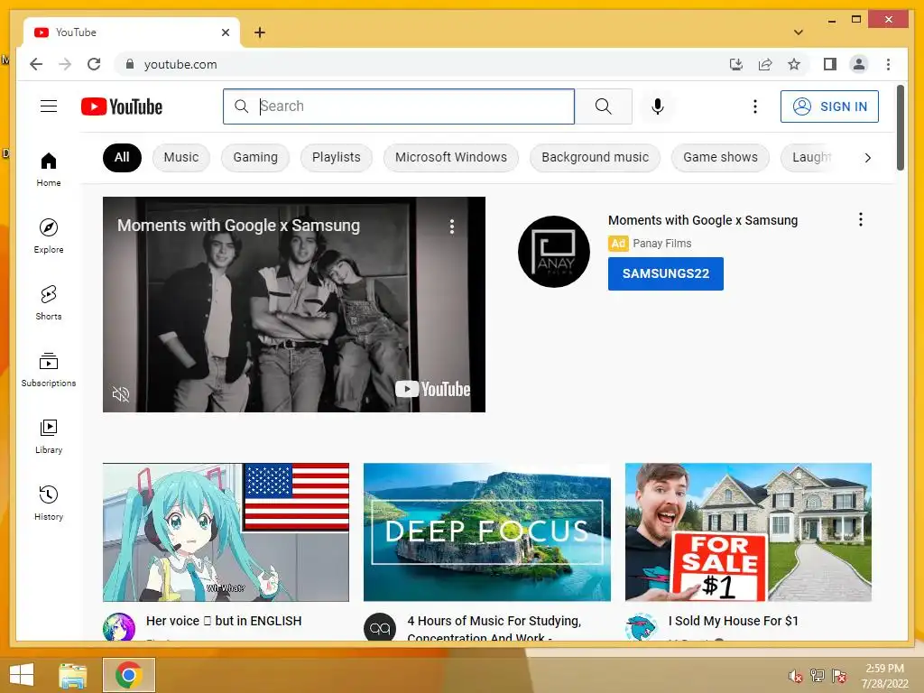Toggle Chrome side panel
Image resolution: width=924 pixels, height=693 pixels.
830,64
